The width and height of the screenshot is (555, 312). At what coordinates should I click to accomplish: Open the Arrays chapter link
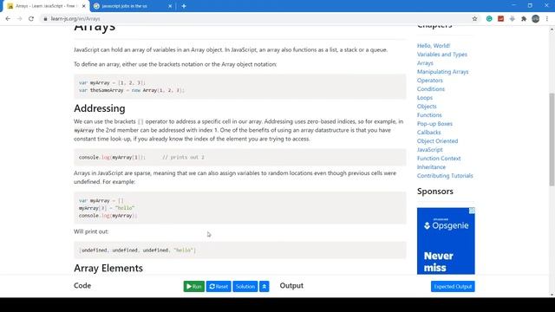coord(425,63)
